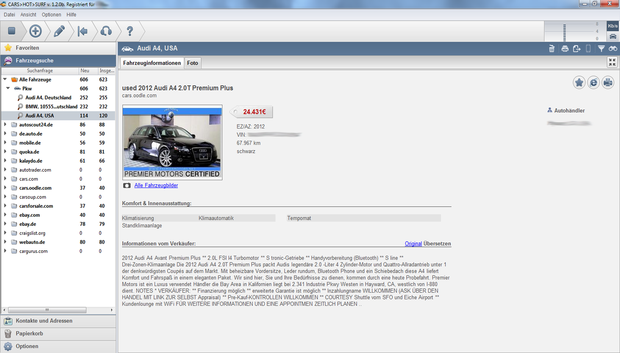This screenshot has height=353, width=620.
Task: Click the headset support icon
Action: point(106,31)
